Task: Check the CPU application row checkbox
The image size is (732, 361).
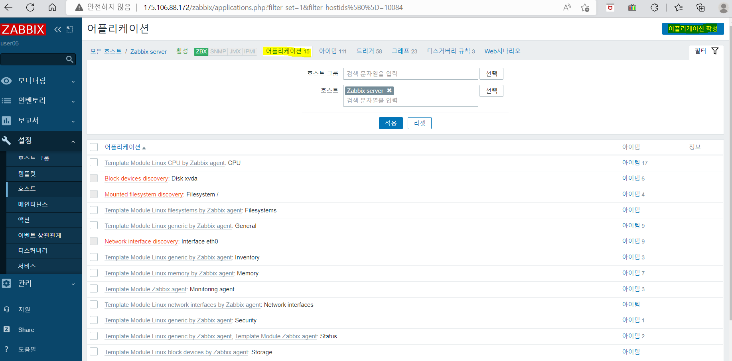Action: coord(94,163)
